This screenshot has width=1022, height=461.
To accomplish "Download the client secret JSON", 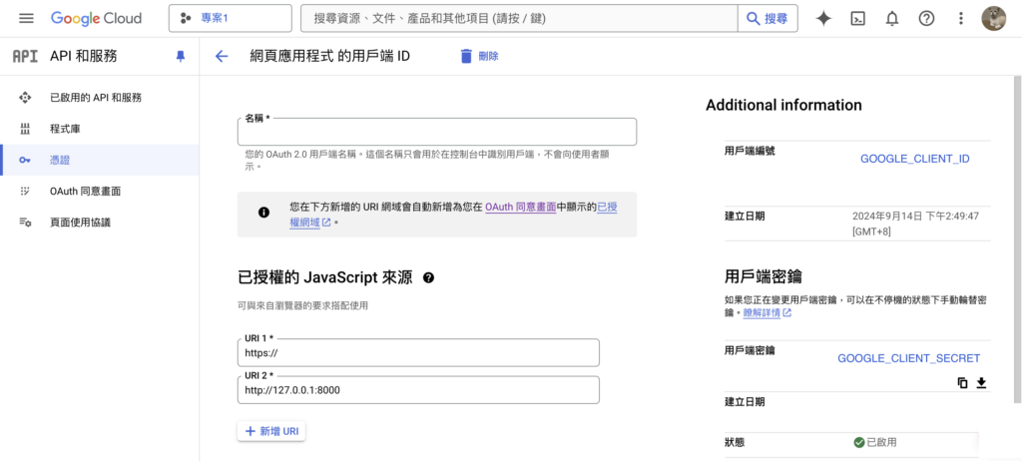I will tap(981, 382).
